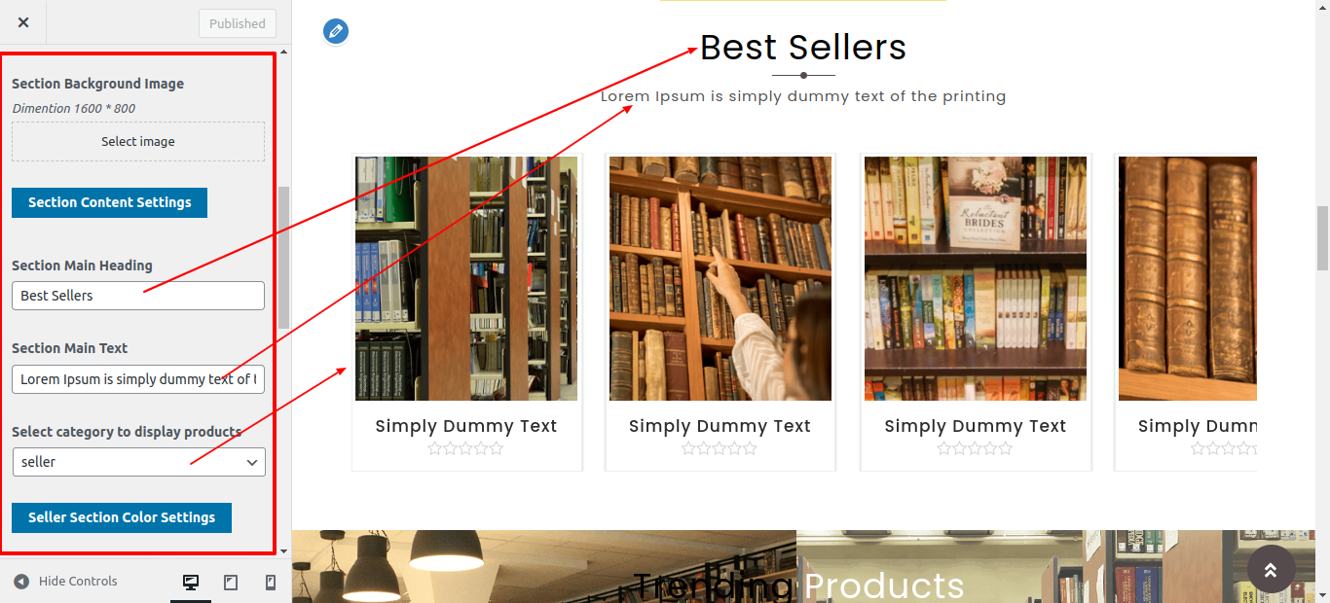Expand Section Content Settings
The height and width of the screenshot is (603, 1330).
(109, 202)
